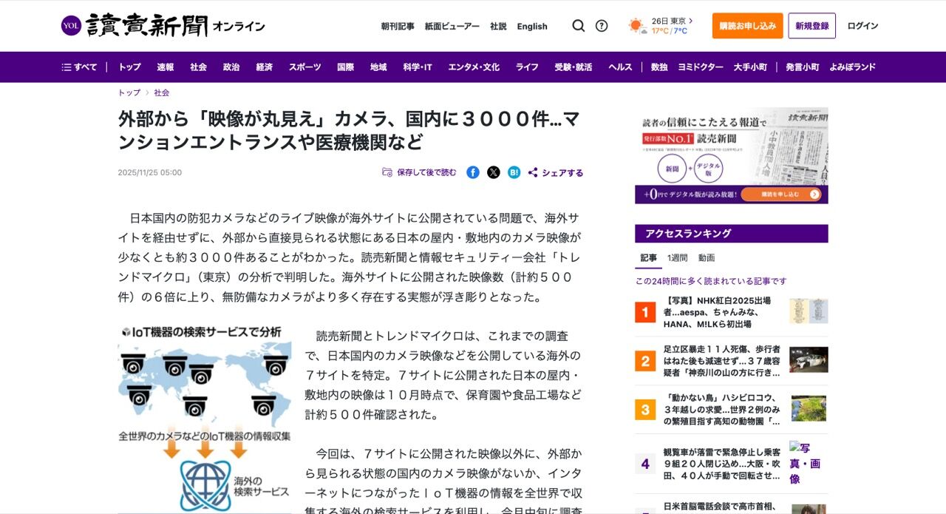Image resolution: width=946 pixels, height=514 pixels.
Task: Click thumbnail of NHK紅白 ranking article
Action: pos(809,311)
